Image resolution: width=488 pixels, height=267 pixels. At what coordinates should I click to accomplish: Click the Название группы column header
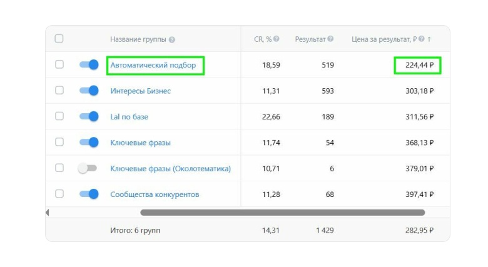tap(138, 39)
